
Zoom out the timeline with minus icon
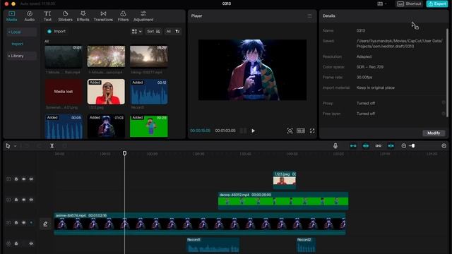tap(403, 146)
